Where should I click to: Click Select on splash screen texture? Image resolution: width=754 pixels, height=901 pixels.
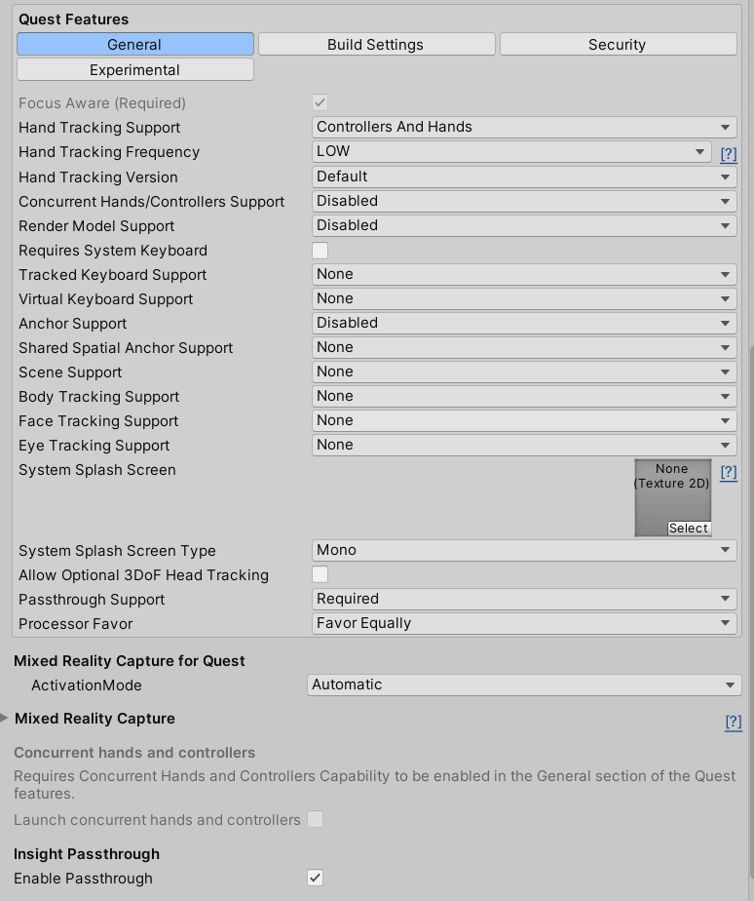tap(689, 529)
